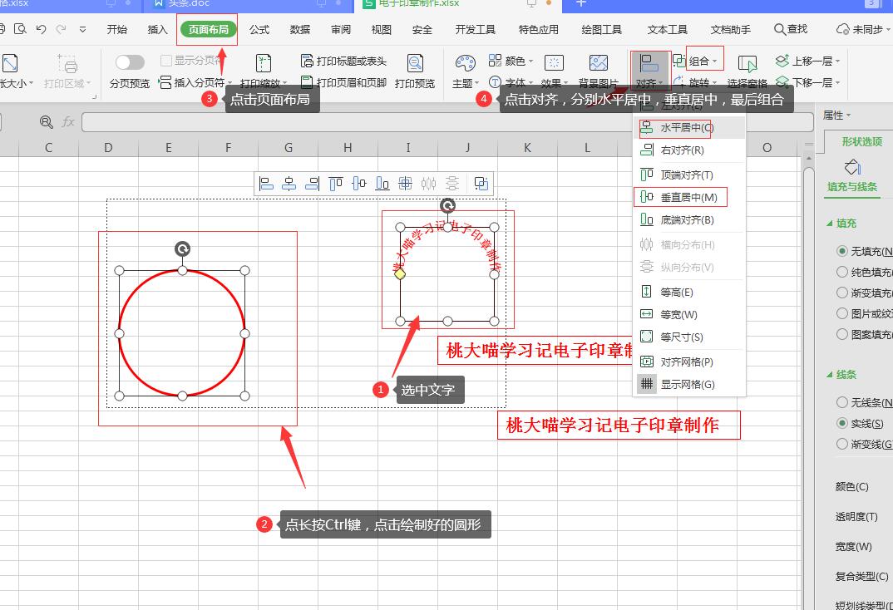The width and height of the screenshot is (893, 610).
Task: Select 水平居中 from the align menu
Action: (x=686, y=128)
